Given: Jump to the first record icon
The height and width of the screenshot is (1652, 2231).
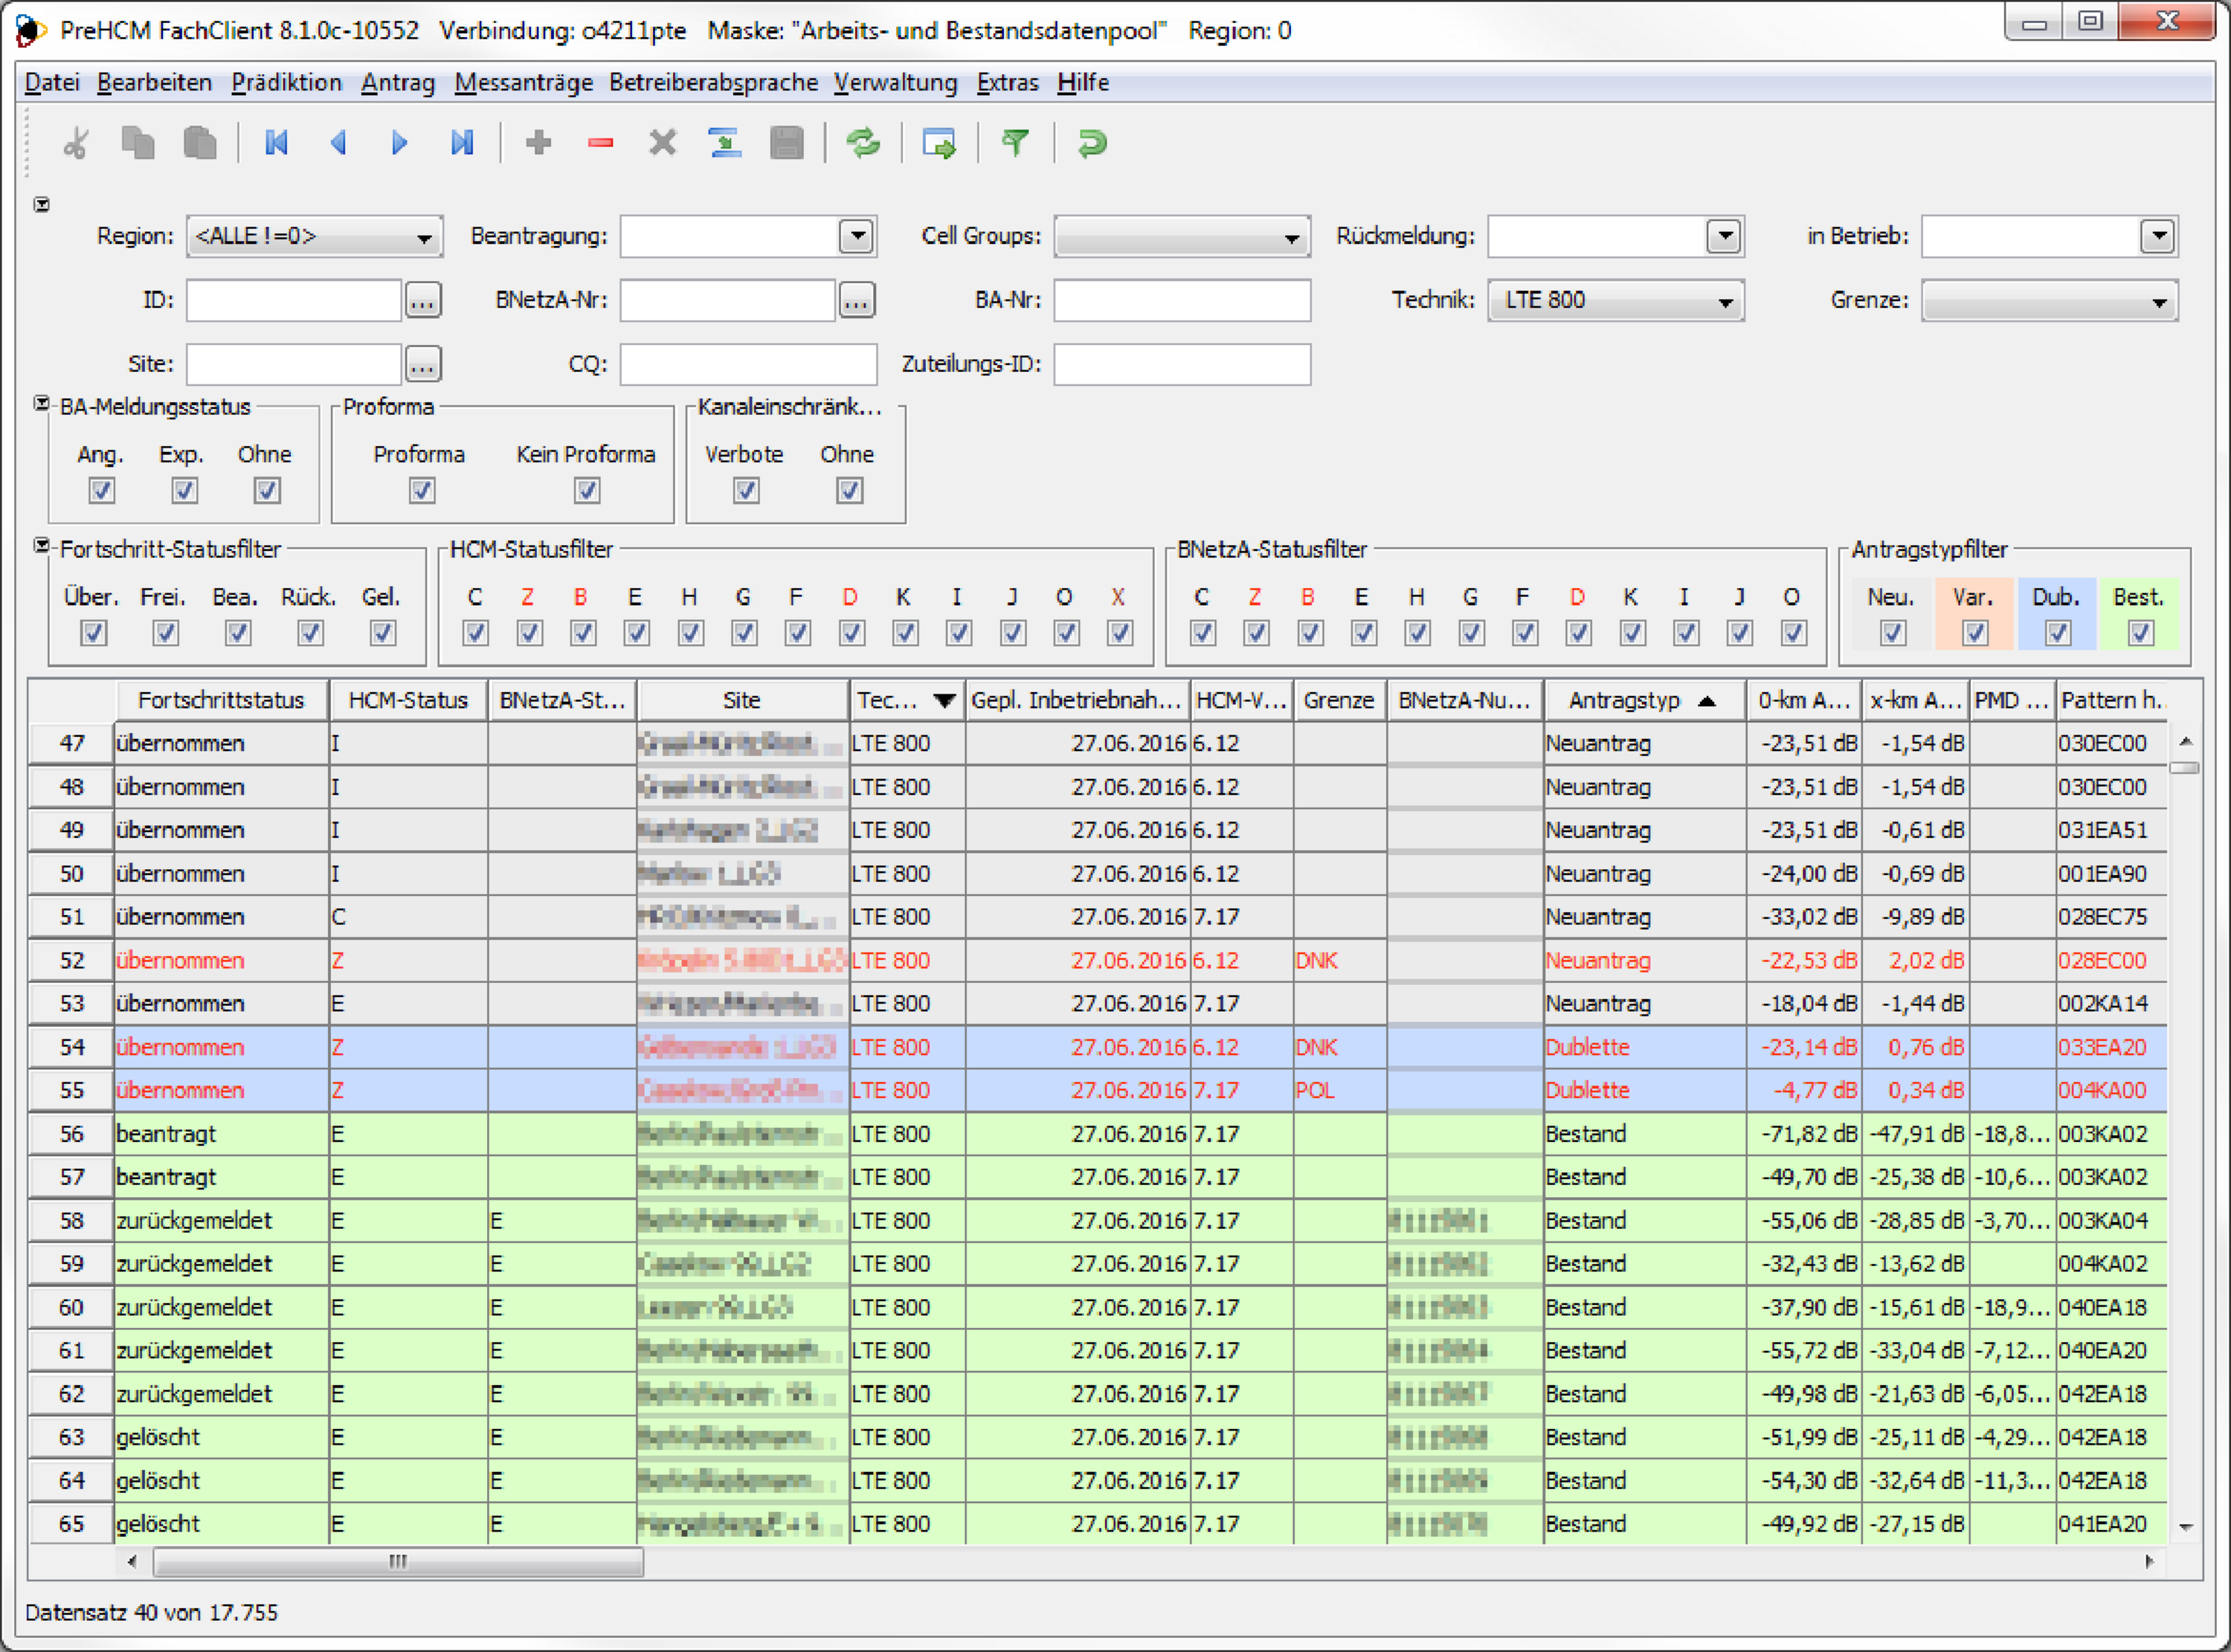Looking at the screenshot, I should (276, 143).
